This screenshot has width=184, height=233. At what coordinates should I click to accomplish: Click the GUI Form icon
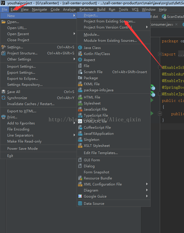tap(80, 160)
